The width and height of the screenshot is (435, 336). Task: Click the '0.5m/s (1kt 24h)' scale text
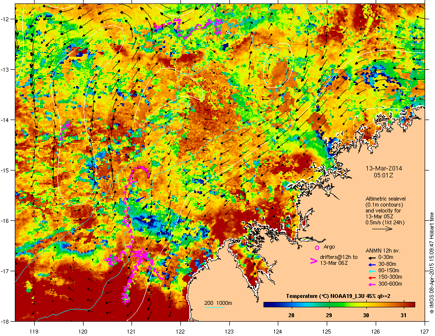coord(385,222)
